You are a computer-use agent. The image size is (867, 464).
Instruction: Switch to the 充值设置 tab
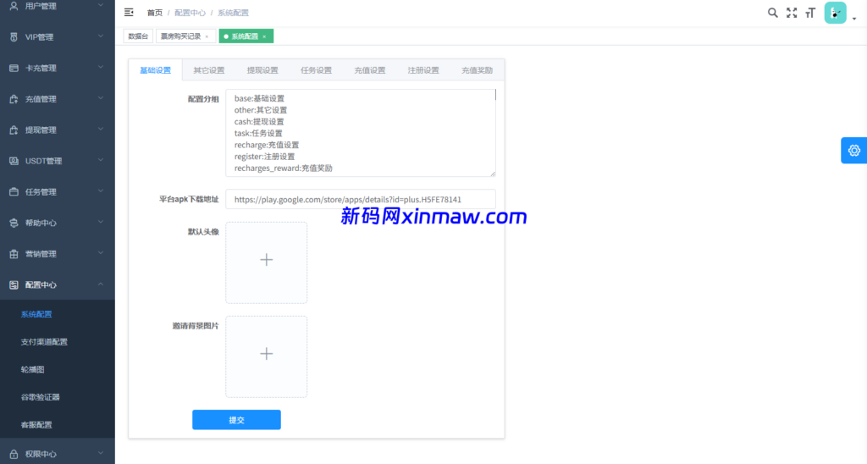[x=370, y=70]
